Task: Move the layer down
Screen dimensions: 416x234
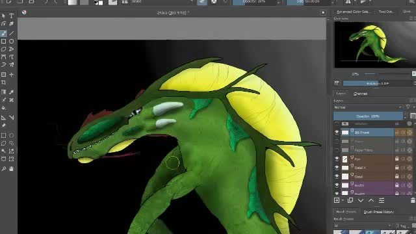Action: point(361,200)
